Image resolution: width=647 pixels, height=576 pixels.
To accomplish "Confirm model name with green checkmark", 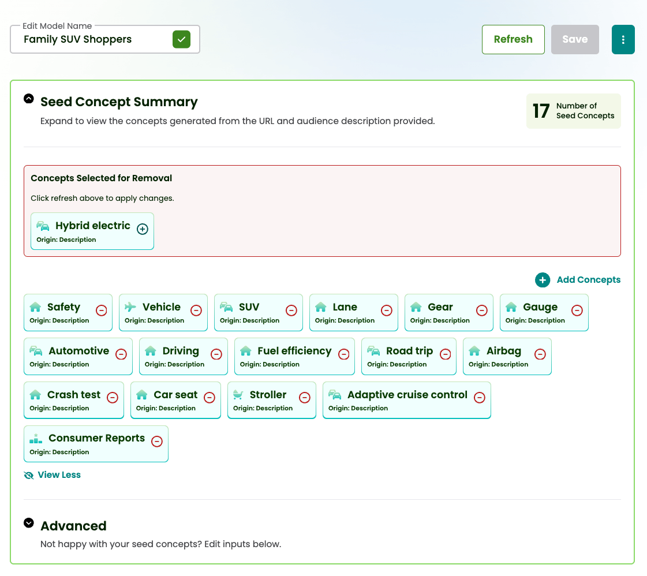I will click(181, 39).
